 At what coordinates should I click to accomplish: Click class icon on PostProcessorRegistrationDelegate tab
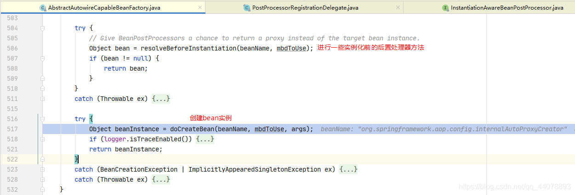(x=247, y=8)
